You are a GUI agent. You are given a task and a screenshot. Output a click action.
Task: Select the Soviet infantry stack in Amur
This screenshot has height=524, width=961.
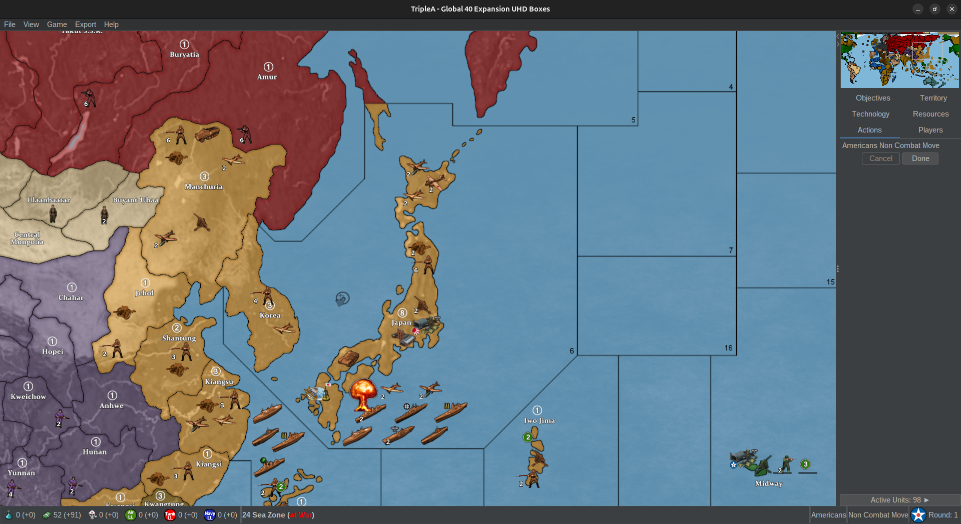click(244, 134)
